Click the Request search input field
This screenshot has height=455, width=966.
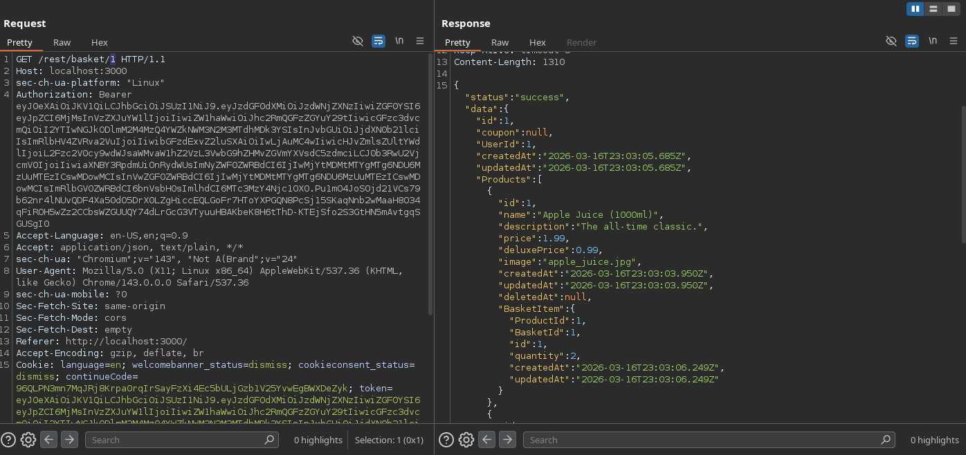[176, 440]
